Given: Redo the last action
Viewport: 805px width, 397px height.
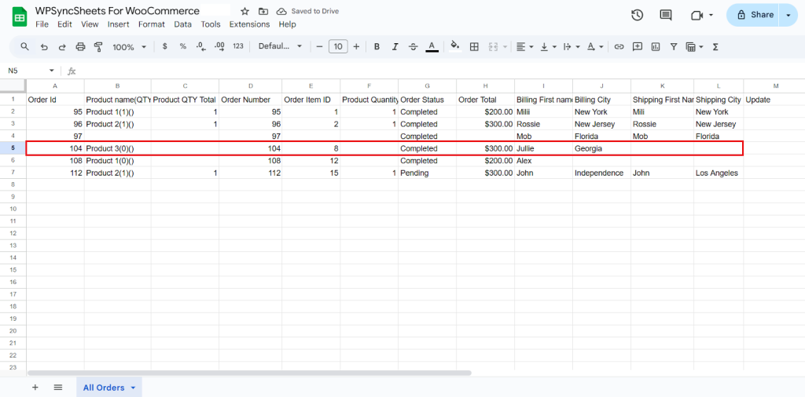Looking at the screenshot, I should coord(62,46).
